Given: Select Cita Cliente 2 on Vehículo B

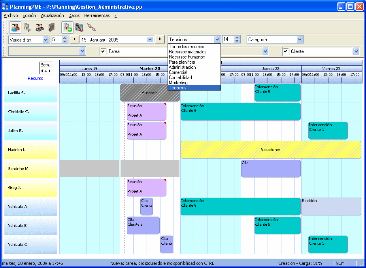Looking at the screenshot, I should (x=143, y=226).
